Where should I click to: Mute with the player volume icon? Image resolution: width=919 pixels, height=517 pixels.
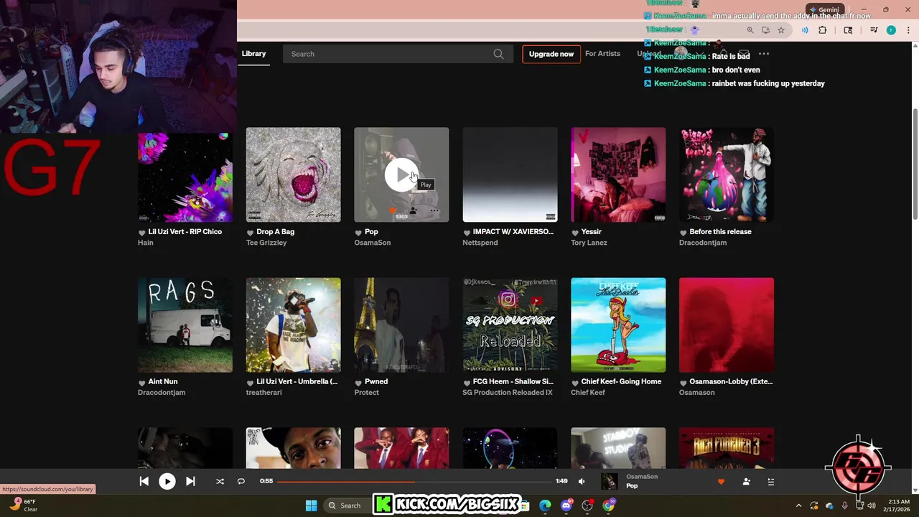[x=582, y=482]
